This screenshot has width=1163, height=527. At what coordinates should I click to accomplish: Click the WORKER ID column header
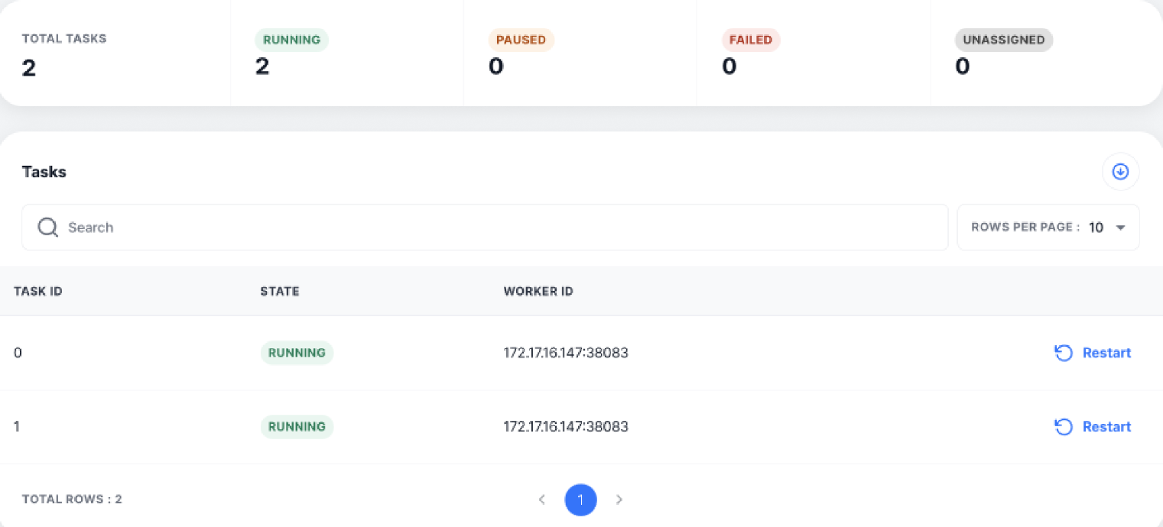[538, 291]
